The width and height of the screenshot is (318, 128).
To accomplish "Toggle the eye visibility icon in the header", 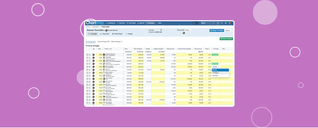I will 218,23.
